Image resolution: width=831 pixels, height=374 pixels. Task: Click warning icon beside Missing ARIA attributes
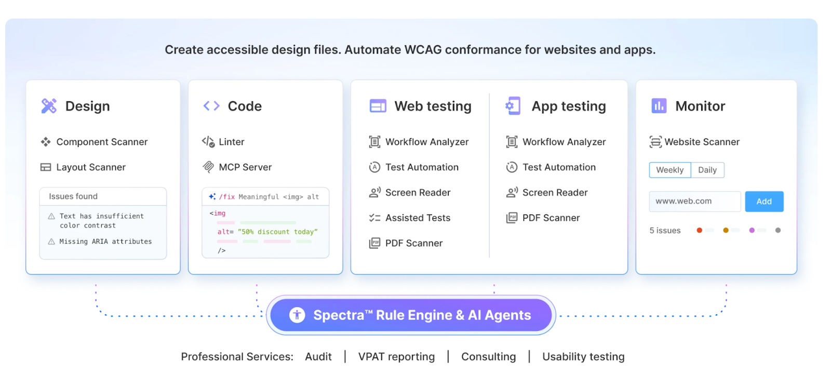tap(51, 242)
